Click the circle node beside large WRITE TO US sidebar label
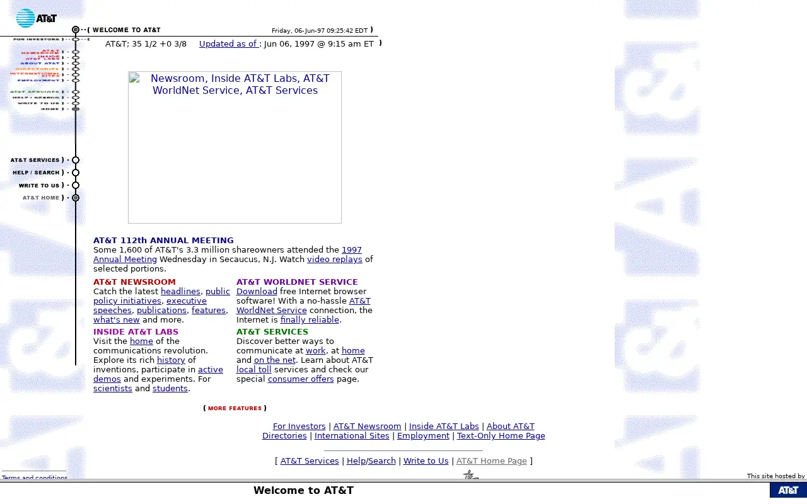807x504 pixels. (x=76, y=185)
